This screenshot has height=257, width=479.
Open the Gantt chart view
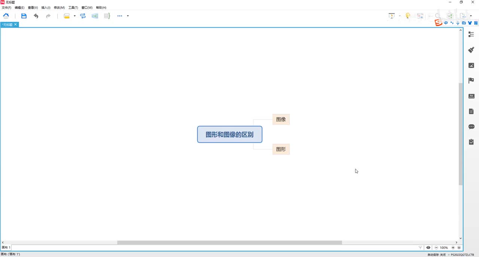coord(420,16)
